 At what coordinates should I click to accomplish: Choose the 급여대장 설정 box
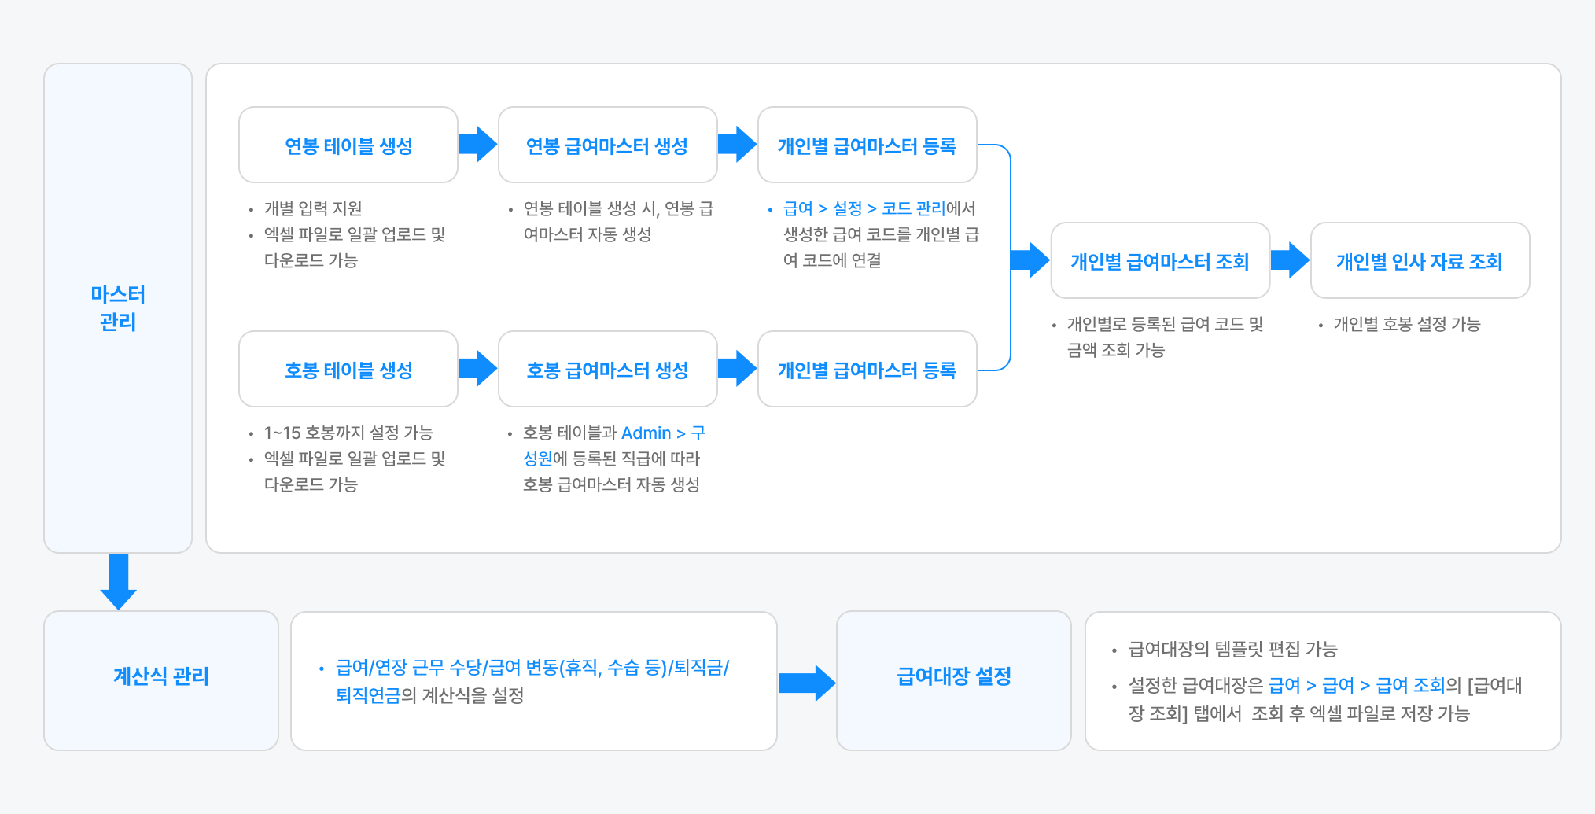[x=953, y=676]
